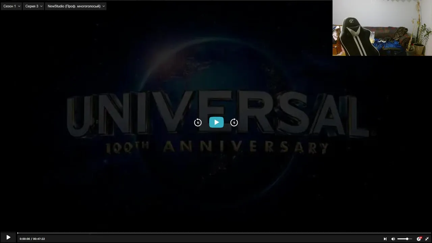Open the Сезон 1 season dropdown
The width and height of the screenshot is (432, 243).
(x=11, y=6)
